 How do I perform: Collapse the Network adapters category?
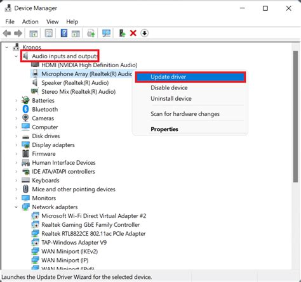point(16,207)
